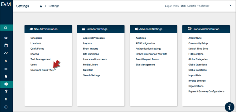Open the calendar icon below the eye icon
The image size is (236, 112).
6,45
